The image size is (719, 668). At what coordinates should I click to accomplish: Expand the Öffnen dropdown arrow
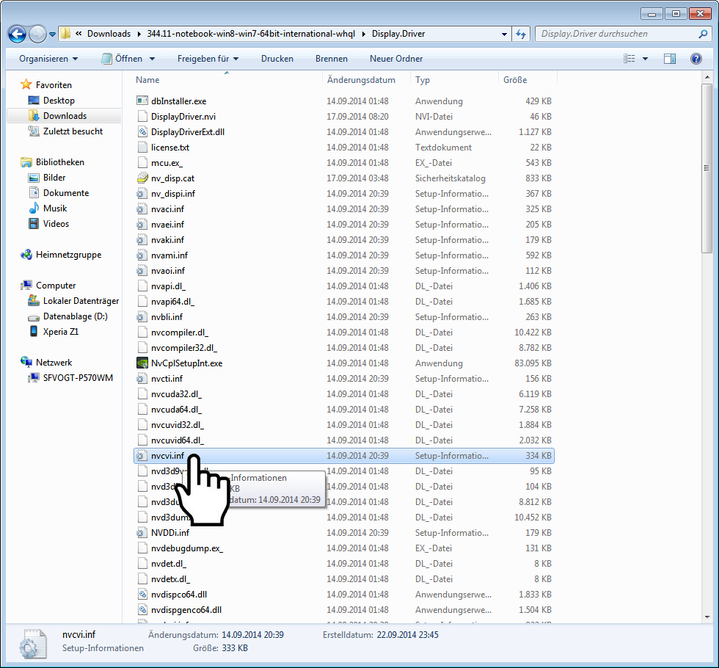[153, 59]
